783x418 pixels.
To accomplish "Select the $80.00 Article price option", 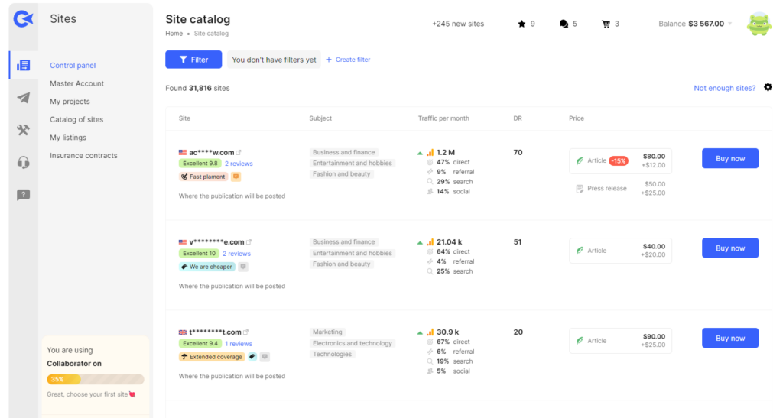I will pyautogui.click(x=620, y=160).
